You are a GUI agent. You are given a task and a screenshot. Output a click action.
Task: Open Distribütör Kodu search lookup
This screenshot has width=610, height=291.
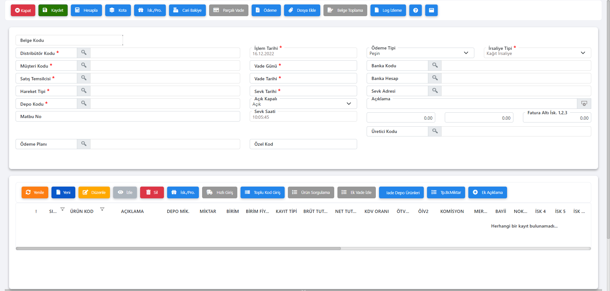[x=84, y=53]
